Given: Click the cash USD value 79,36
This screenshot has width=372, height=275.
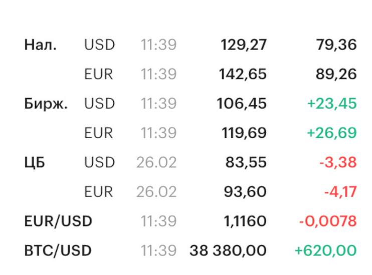Looking at the screenshot, I should pyautogui.click(x=336, y=45).
